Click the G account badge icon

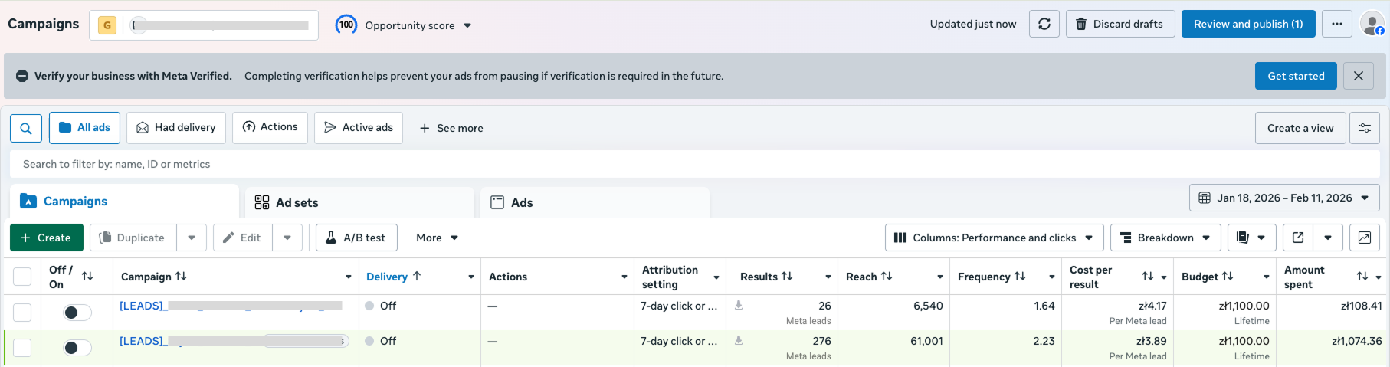click(107, 25)
